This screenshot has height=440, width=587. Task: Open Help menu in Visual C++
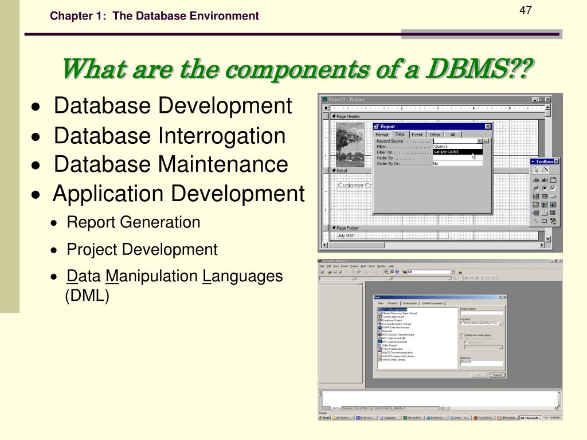[x=391, y=266]
